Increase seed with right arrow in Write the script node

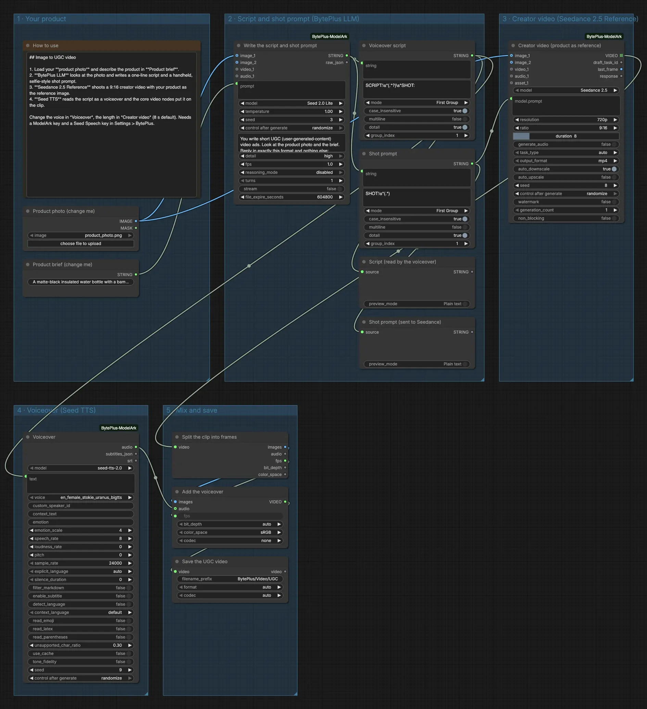[x=341, y=120]
